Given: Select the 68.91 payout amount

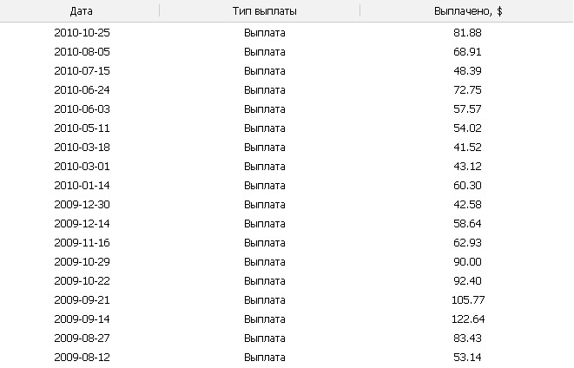Looking at the screenshot, I should click(x=467, y=52).
